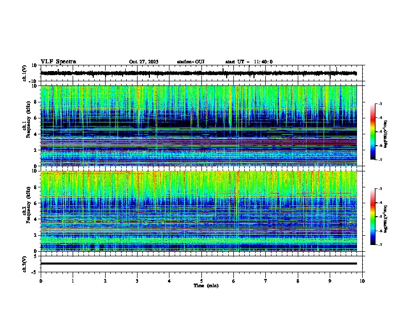Click inside the ch.2 spectrogram panel
The width and height of the screenshot is (408, 315).
(198, 211)
